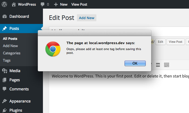Click the Media icon in sidebar

[x=5, y=71]
